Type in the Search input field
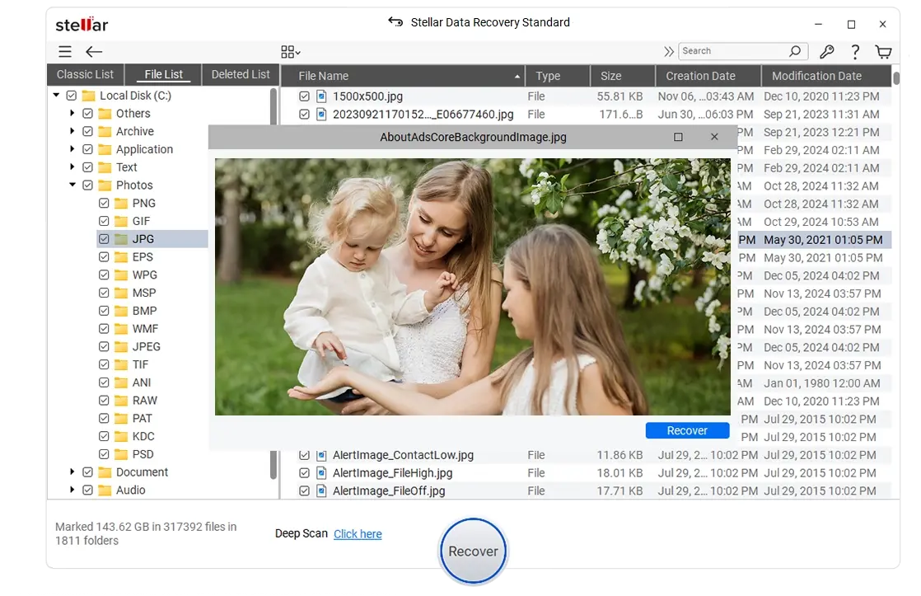This screenshot has width=921, height=596. click(732, 51)
